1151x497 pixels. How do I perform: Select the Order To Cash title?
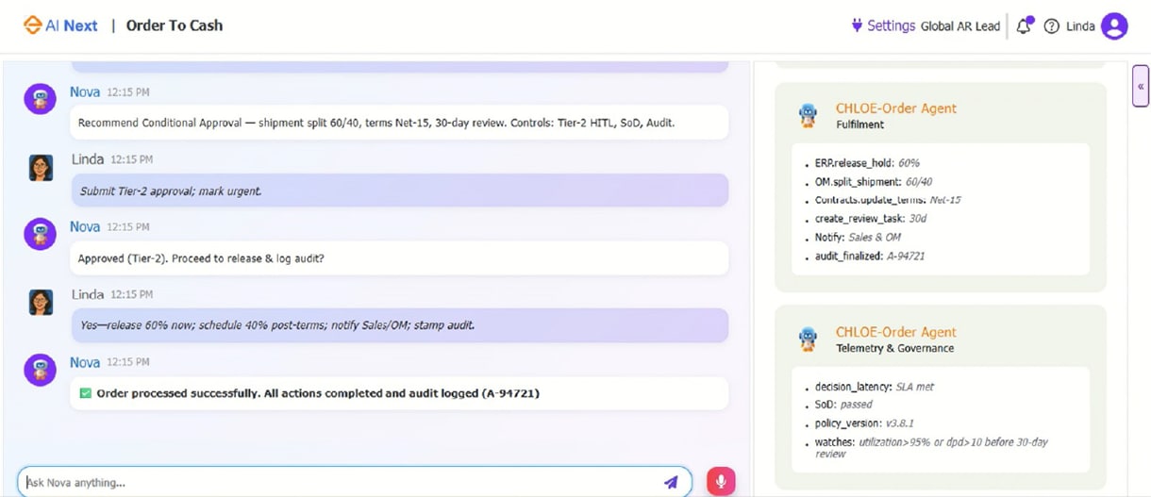175,25
